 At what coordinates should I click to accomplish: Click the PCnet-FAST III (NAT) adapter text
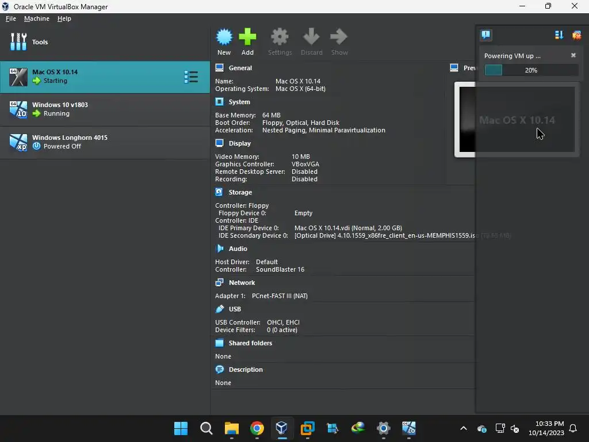pos(280,296)
